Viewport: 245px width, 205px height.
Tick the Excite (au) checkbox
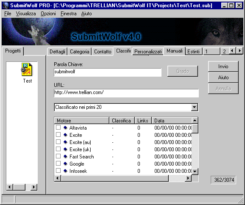58,142
